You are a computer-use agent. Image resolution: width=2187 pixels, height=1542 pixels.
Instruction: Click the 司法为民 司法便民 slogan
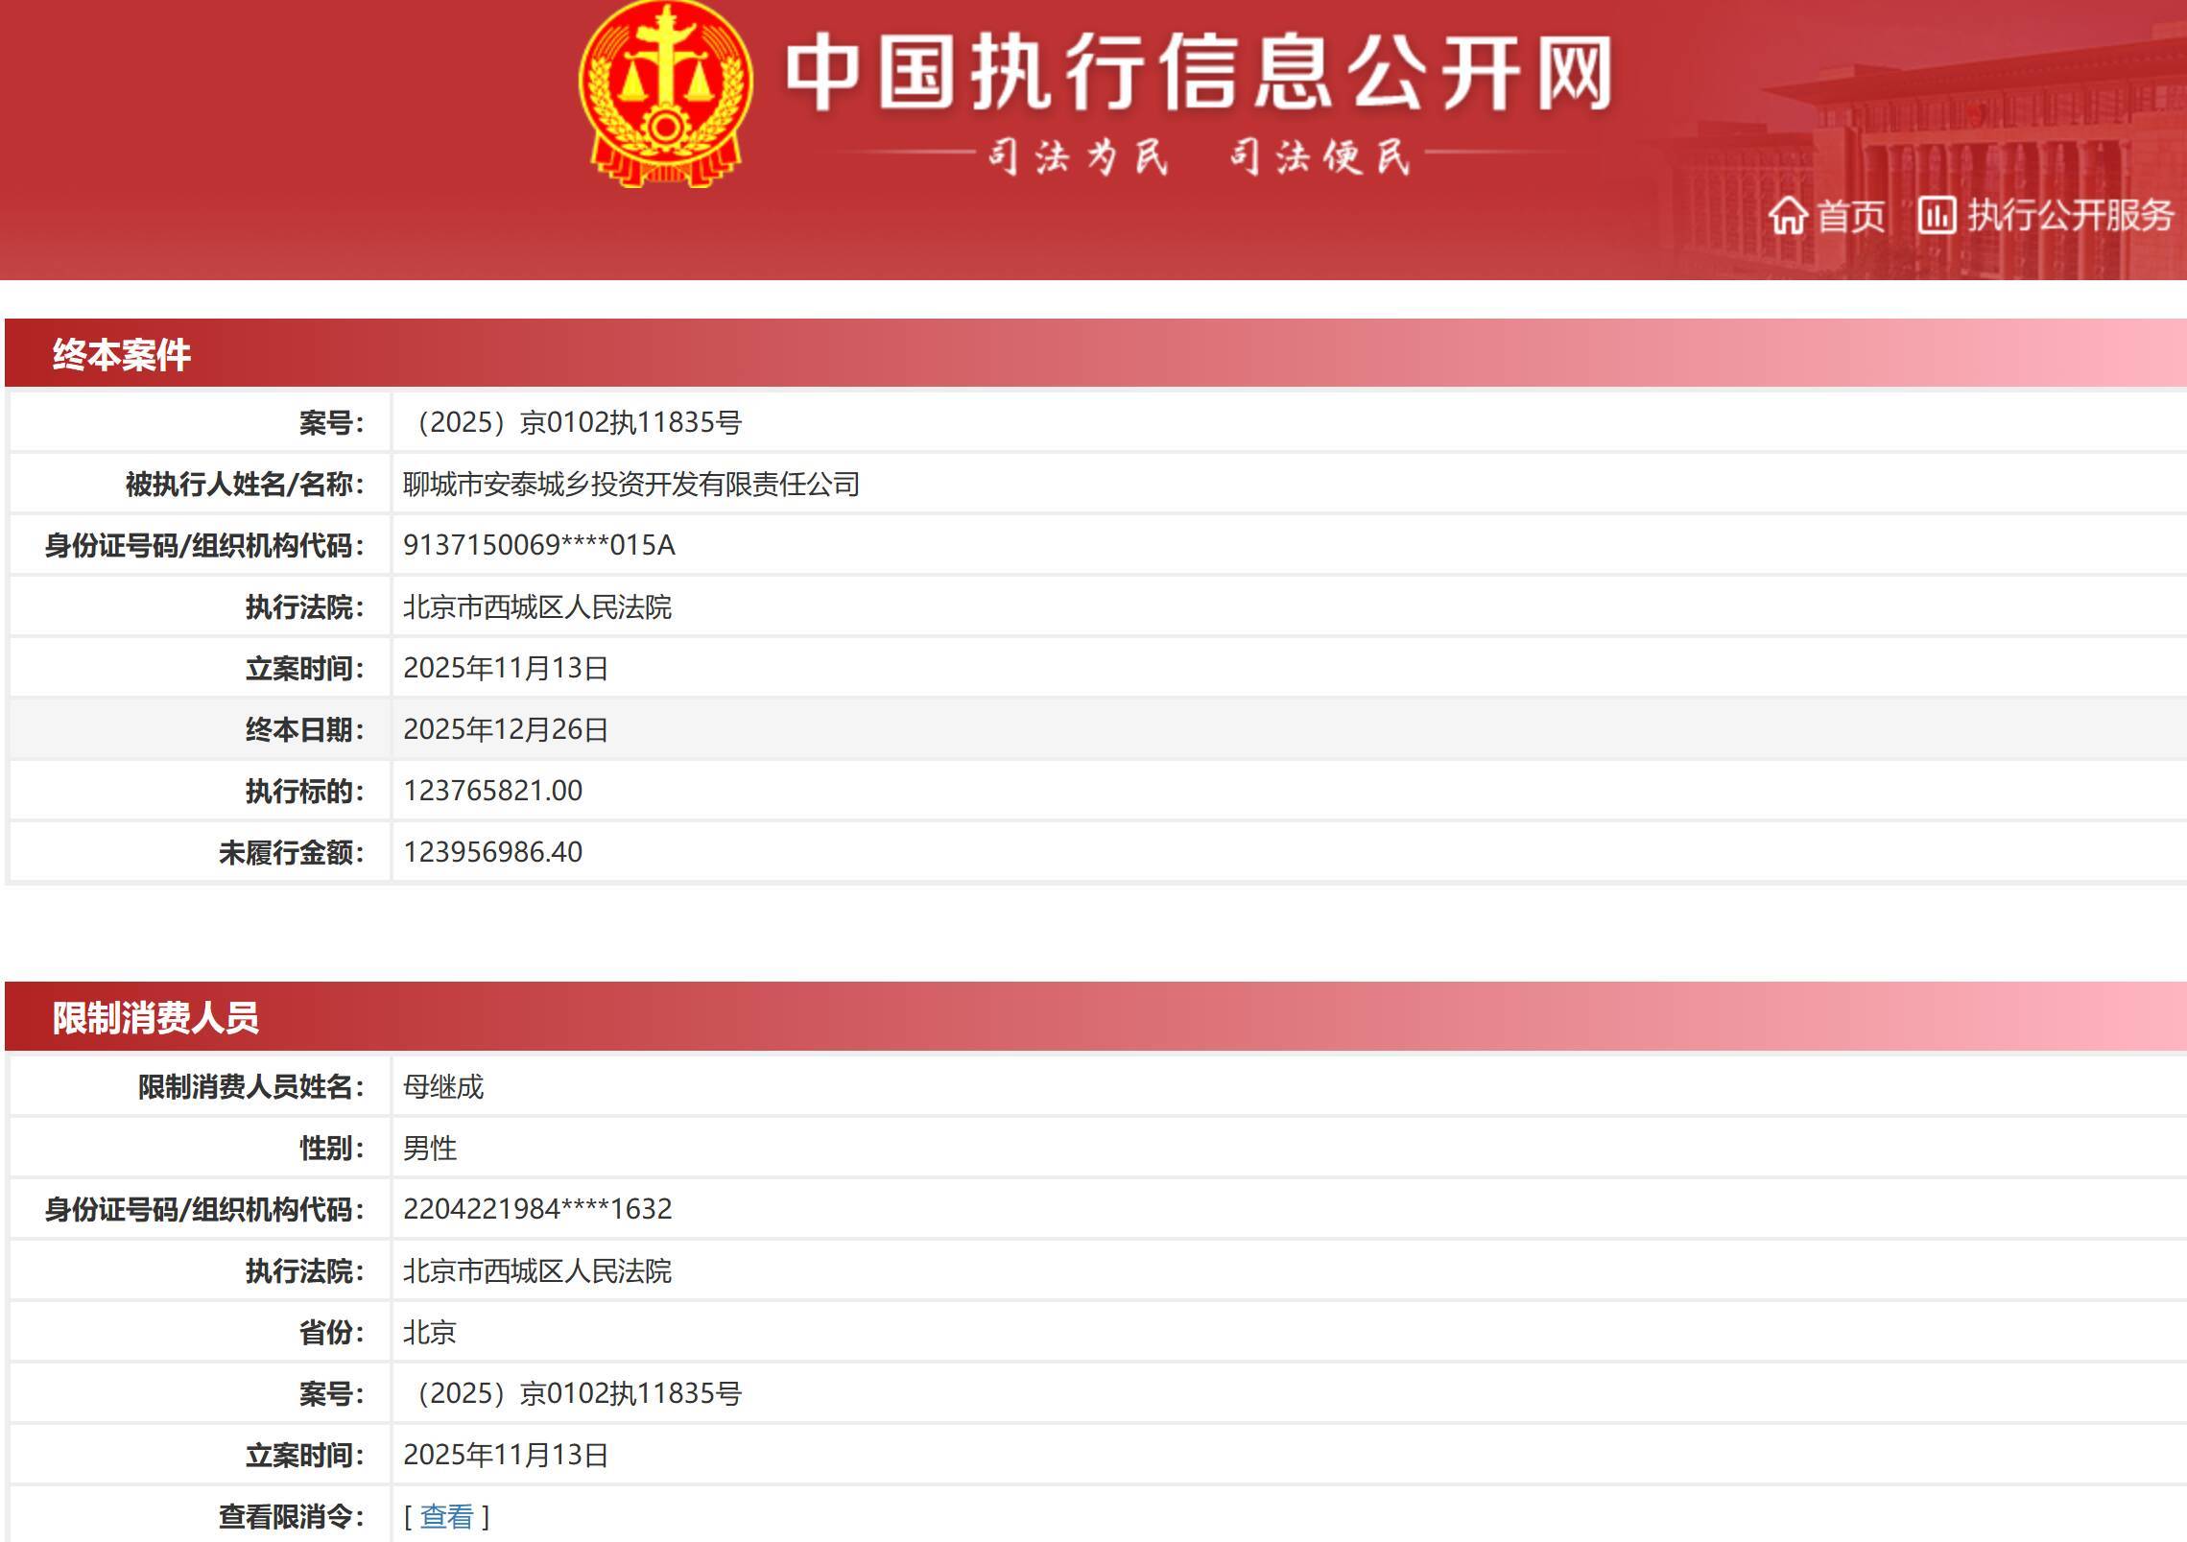coord(1199,155)
